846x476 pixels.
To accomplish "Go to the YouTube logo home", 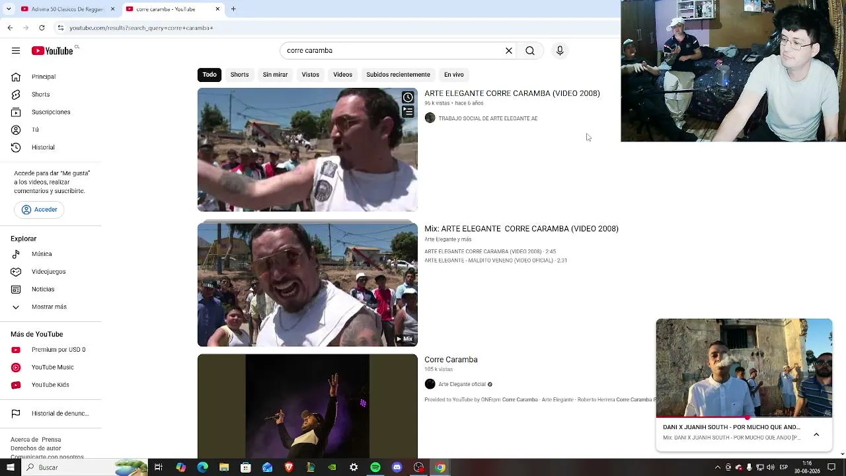I will point(52,51).
